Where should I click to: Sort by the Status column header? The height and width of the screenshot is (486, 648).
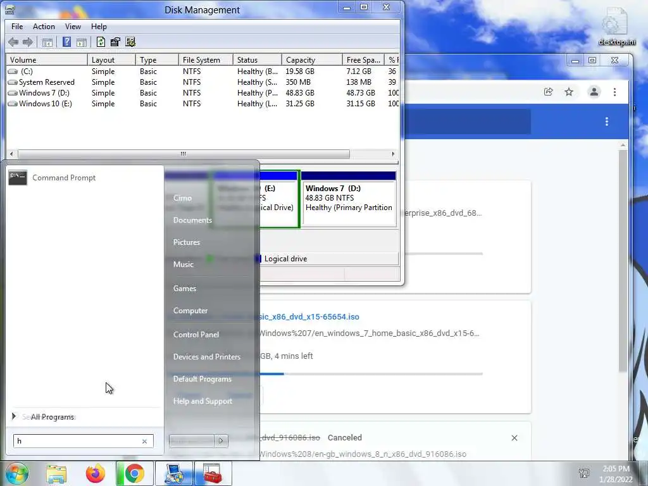pos(257,60)
